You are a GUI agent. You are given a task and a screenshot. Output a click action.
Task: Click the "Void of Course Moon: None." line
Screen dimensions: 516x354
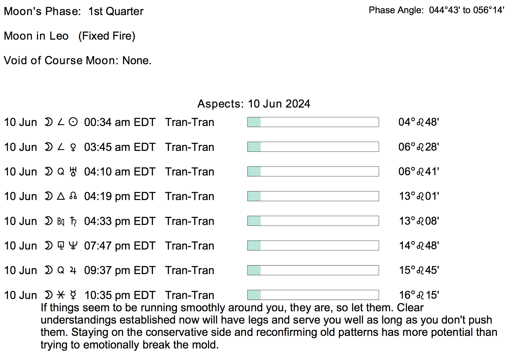coord(78,61)
